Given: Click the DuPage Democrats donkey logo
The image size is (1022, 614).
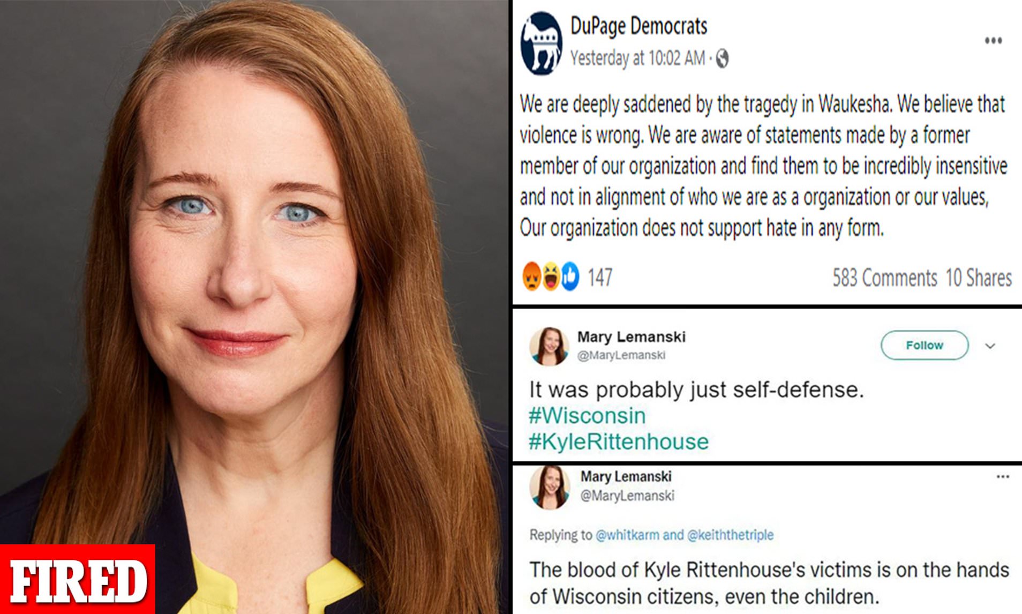Looking at the screenshot, I should [x=542, y=43].
